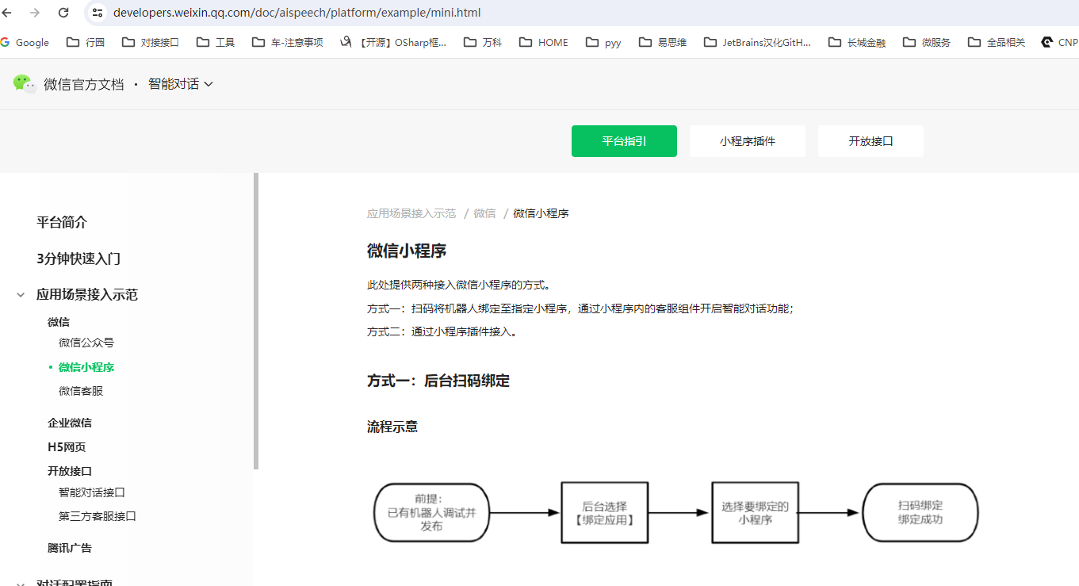1079x586 pixels.
Task: Select 开放接口 heading in the sidebar
Action: pos(70,470)
